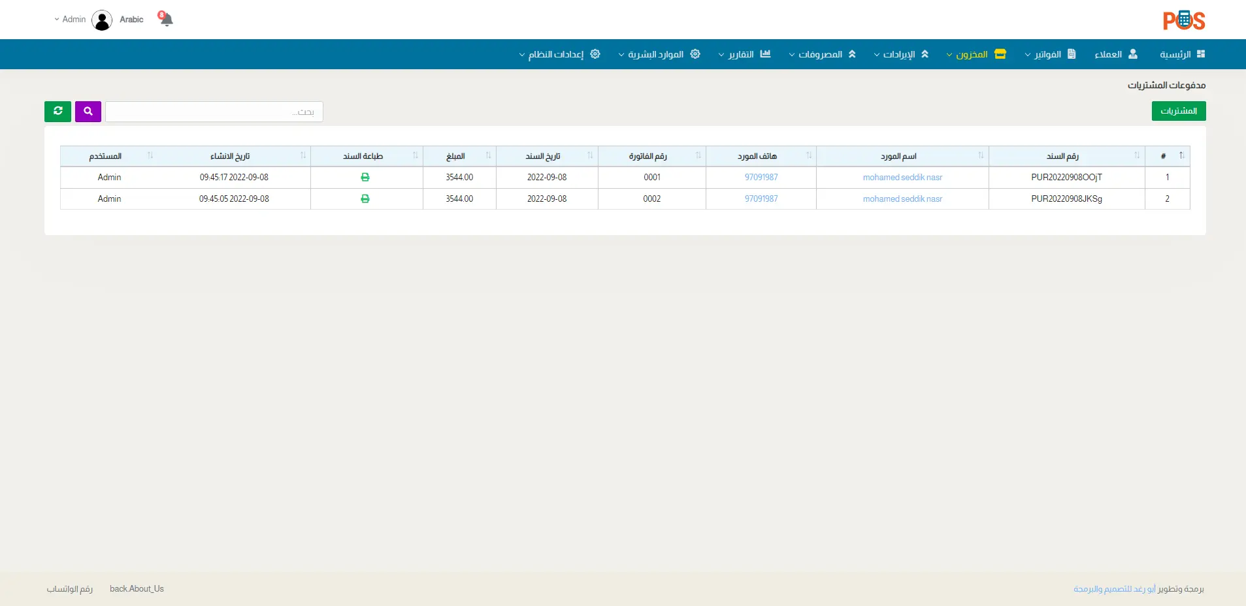Image resolution: width=1246 pixels, height=606 pixels.
Task: Click the بحث search input field
Action: point(214,112)
